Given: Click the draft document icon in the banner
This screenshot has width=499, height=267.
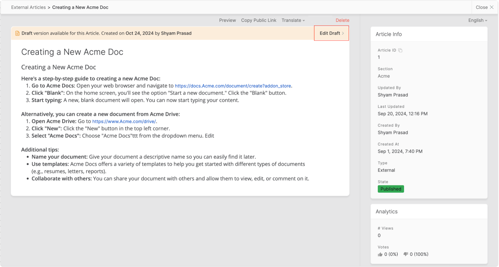Looking at the screenshot, I should [x=17, y=33].
